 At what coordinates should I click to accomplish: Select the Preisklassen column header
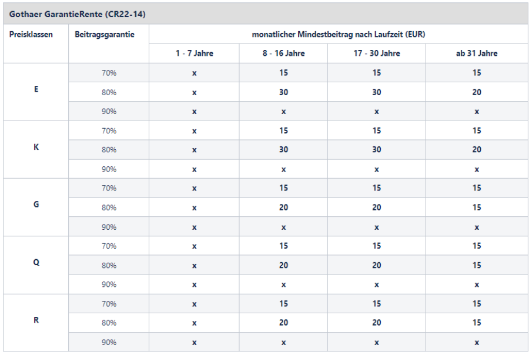(31, 35)
